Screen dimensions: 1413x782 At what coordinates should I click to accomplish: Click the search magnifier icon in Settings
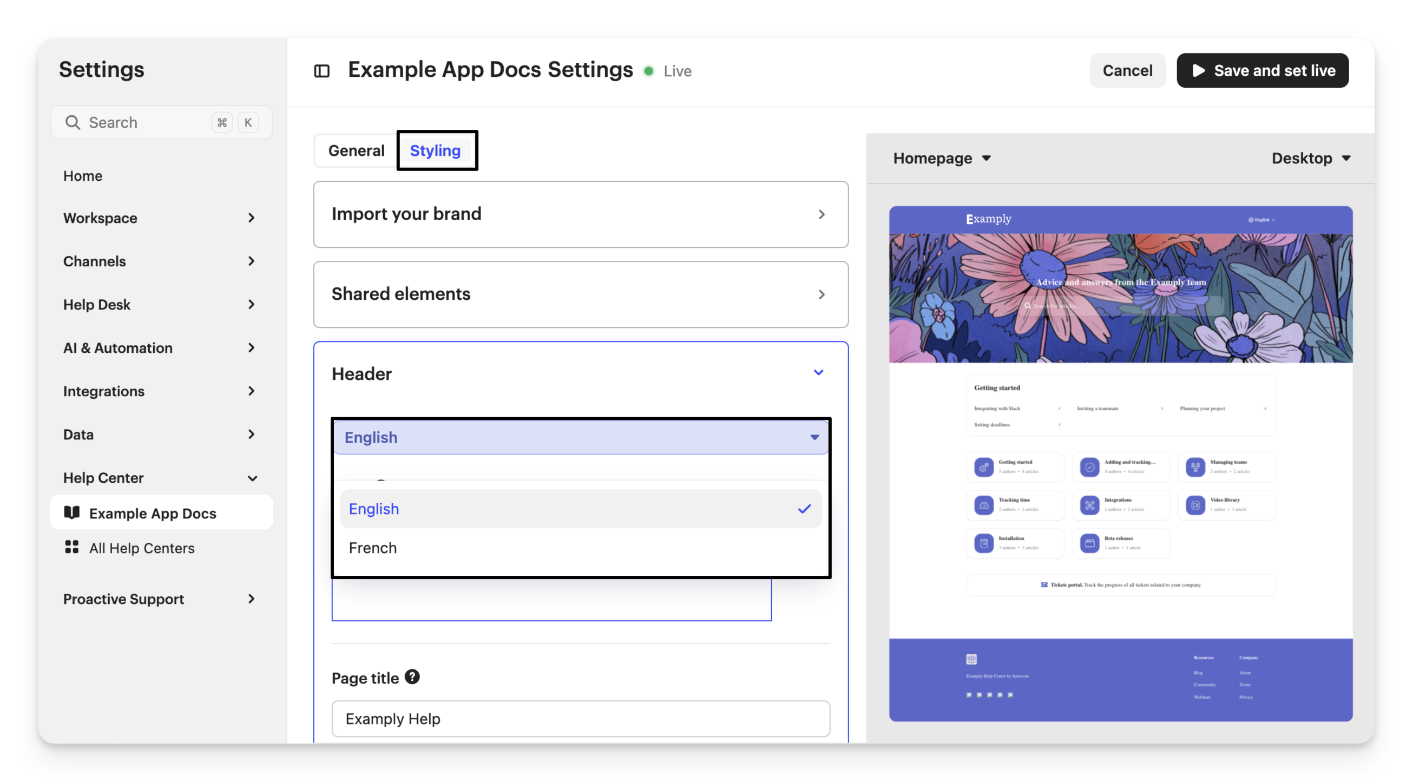73,122
